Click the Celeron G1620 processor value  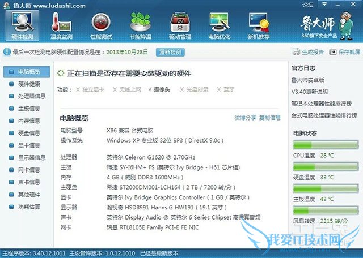click(151, 157)
